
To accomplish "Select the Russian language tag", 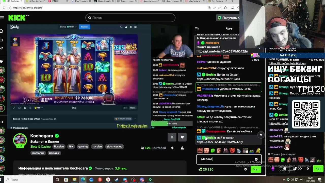I will point(59,146).
